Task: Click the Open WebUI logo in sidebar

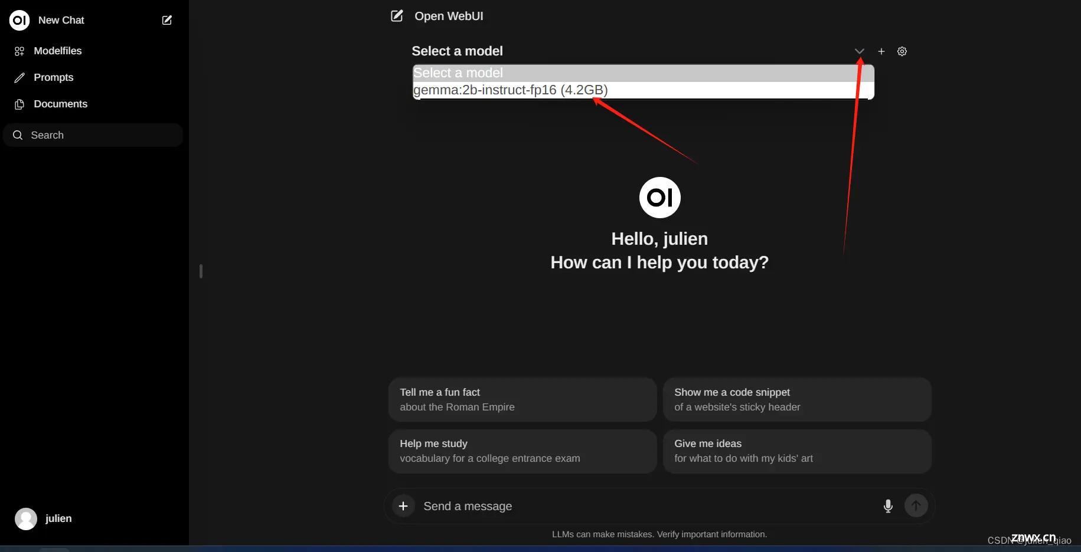Action: [x=19, y=20]
